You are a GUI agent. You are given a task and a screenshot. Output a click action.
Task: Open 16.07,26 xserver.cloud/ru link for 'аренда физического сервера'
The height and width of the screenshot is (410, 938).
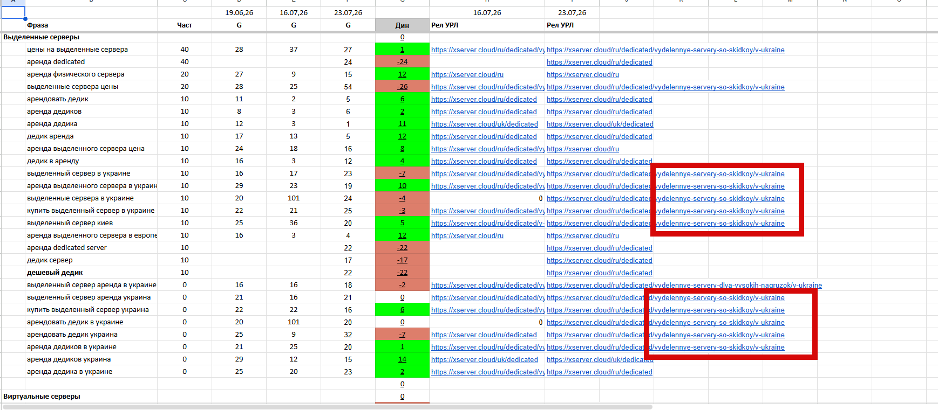467,74
